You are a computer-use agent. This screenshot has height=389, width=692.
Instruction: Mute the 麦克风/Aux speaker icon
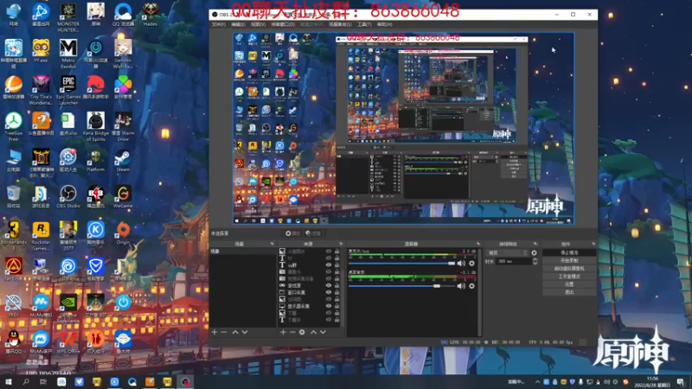(461, 264)
